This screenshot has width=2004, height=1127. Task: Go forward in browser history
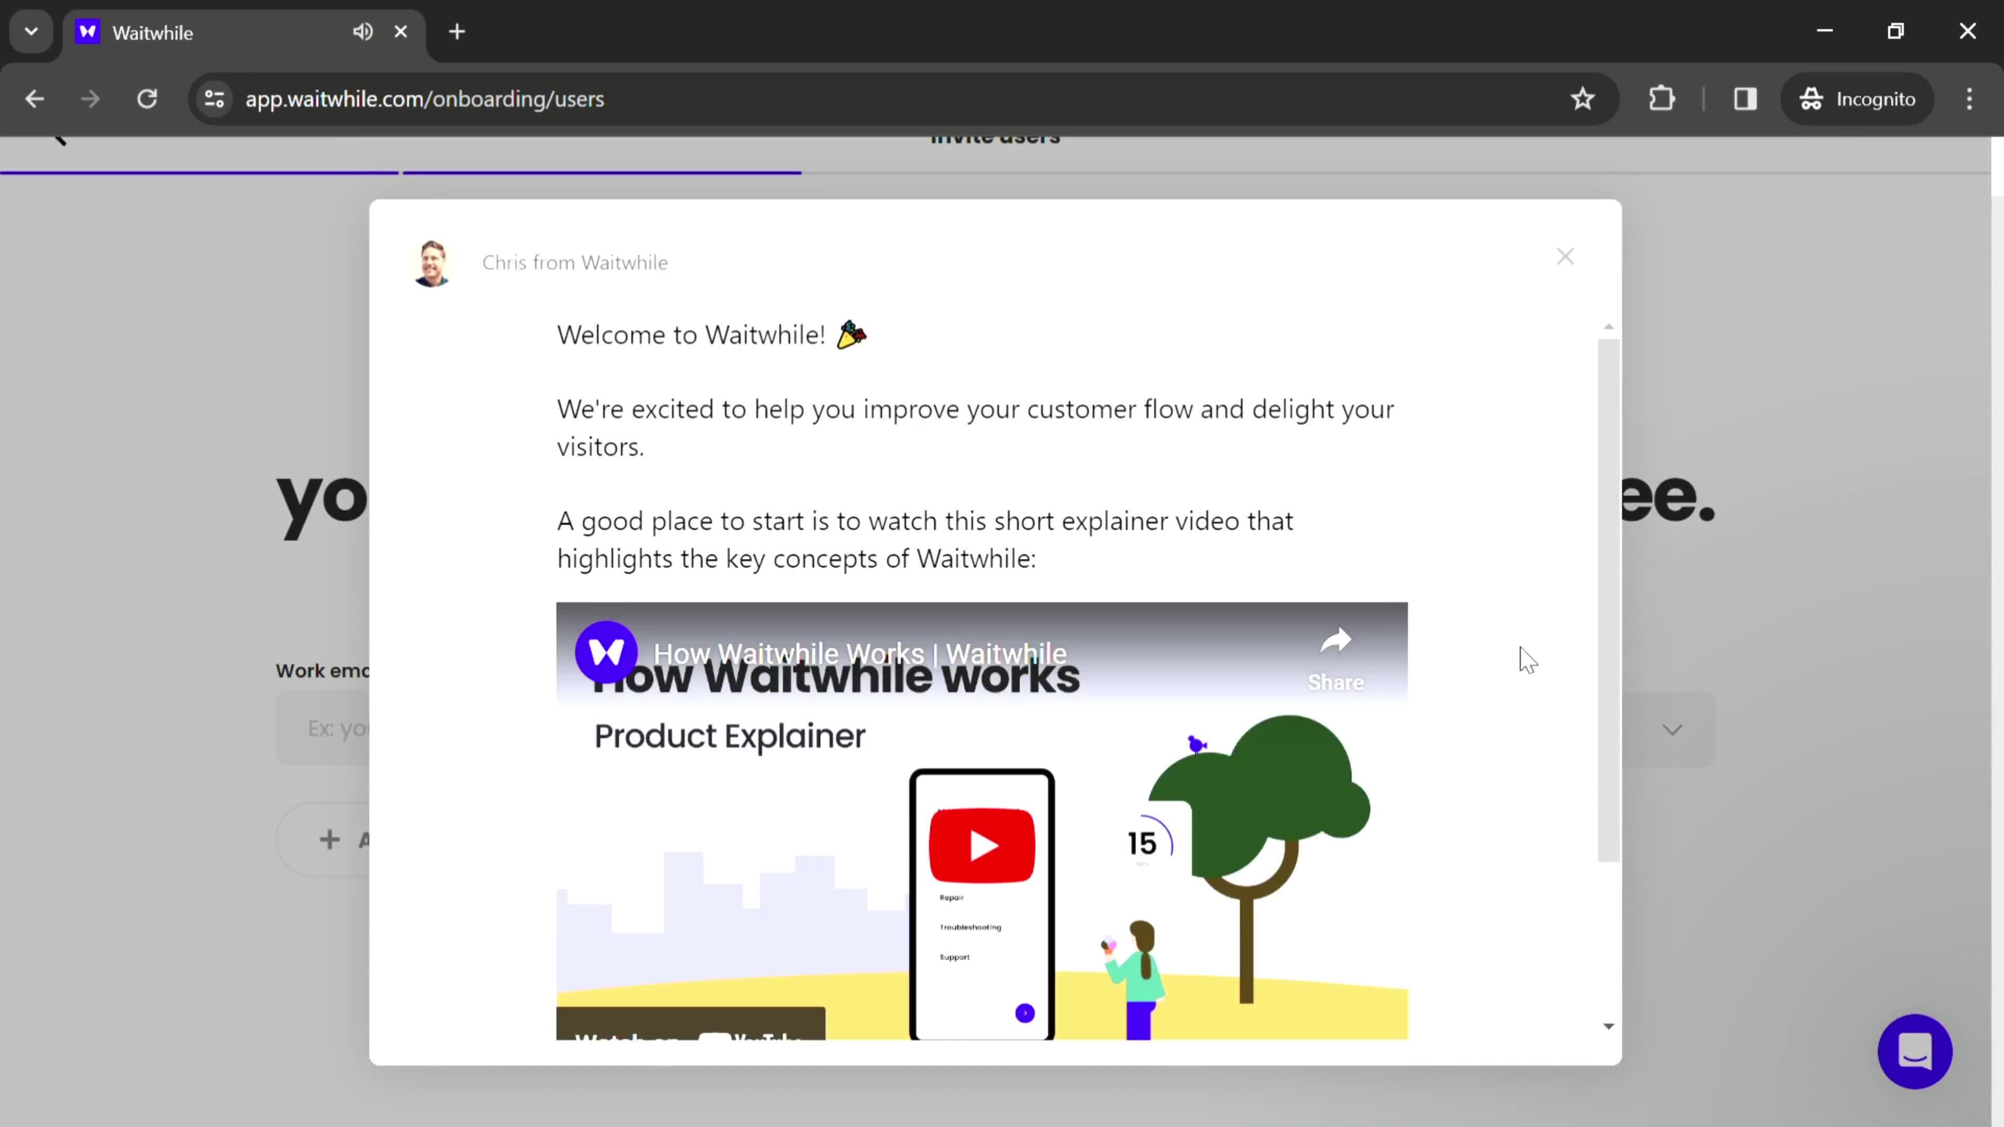[x=90, y=99]
